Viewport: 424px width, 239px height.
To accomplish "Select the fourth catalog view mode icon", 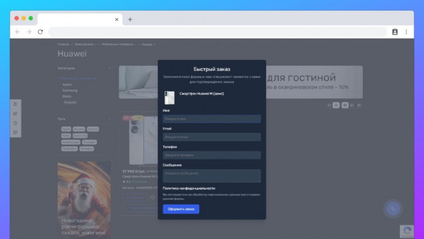I will 352,105.
